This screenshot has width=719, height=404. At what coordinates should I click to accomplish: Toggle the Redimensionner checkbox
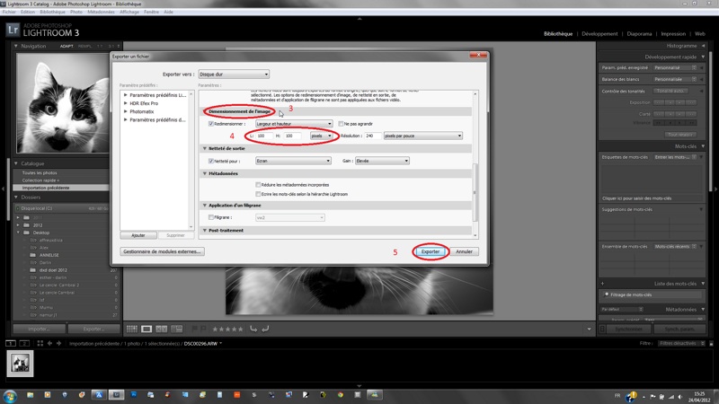[211, 124]
